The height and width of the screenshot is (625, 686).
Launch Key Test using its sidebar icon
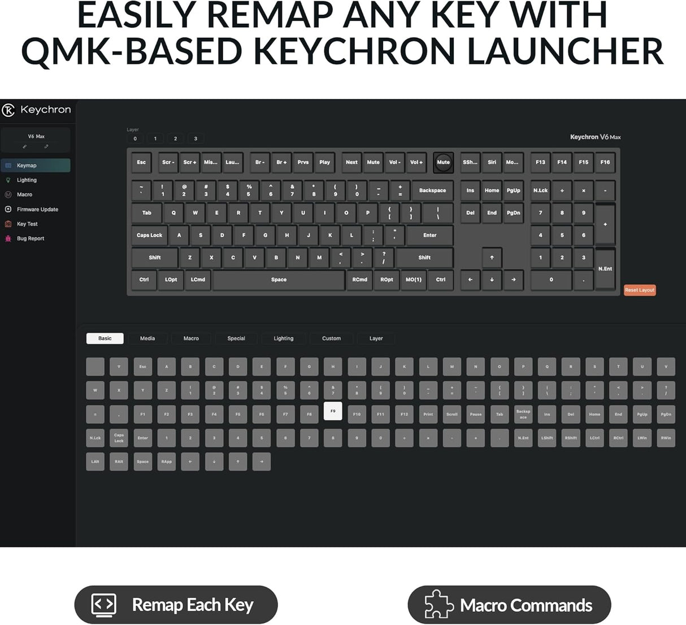(8, 224)
